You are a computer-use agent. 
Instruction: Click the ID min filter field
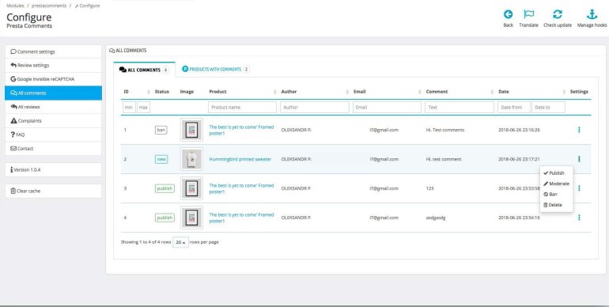tap(129, 108)
